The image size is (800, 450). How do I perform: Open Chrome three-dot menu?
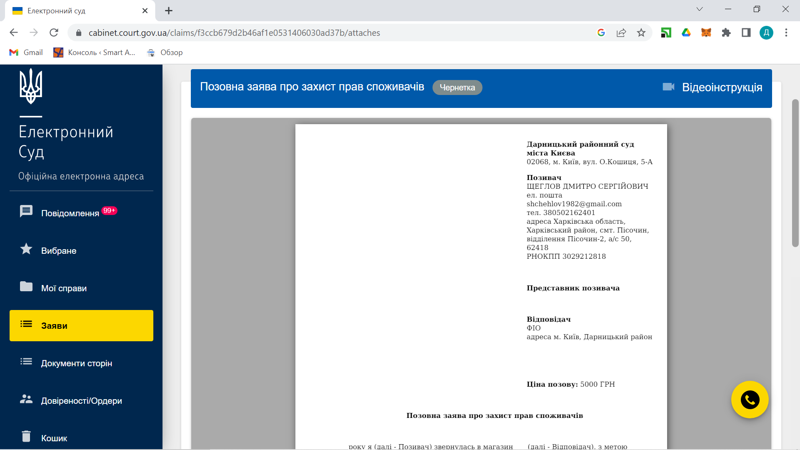click(x=786, y=32)
